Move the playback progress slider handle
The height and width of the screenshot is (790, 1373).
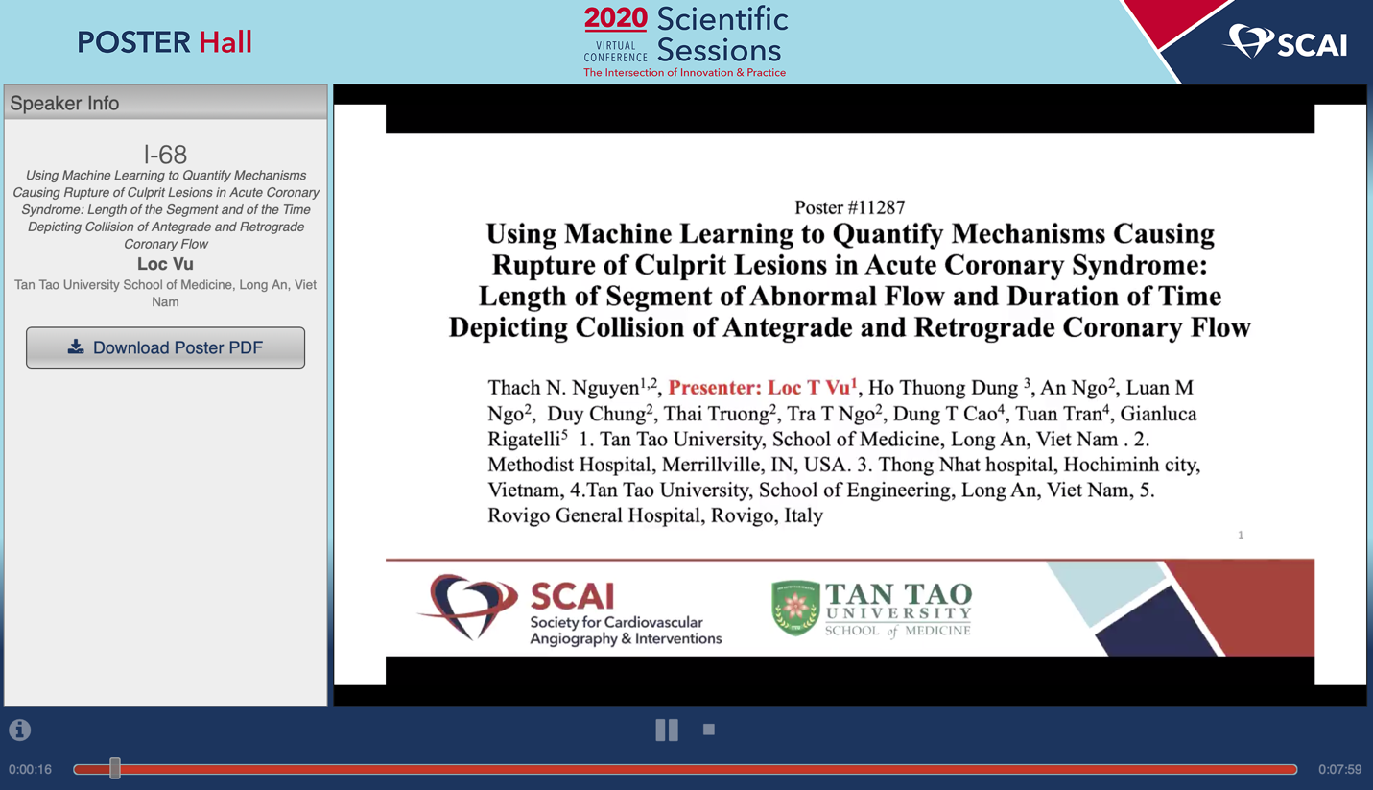coord(115,768)
